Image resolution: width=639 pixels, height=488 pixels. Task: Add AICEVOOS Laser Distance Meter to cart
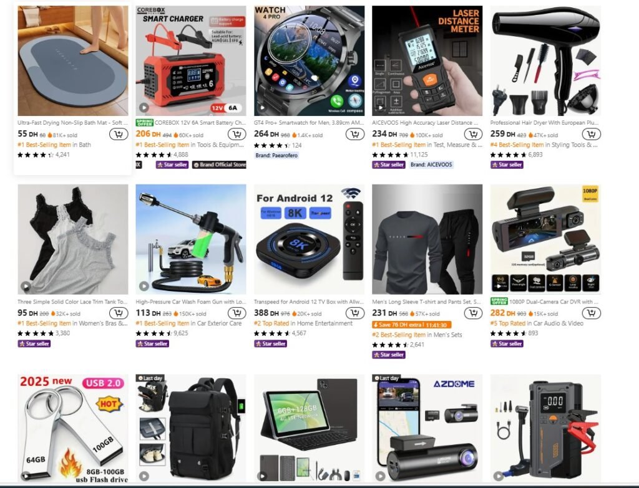[473, 134]
